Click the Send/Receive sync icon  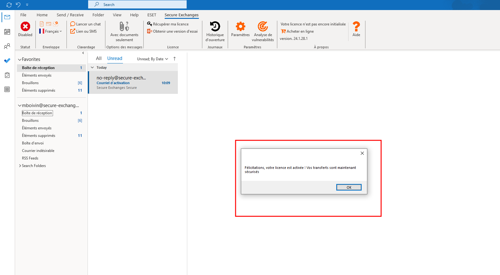[9, 5]
